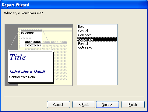Click the gray header line in the zoomed preview
Screen dimensions: 148x112
[x=30, y=52]
